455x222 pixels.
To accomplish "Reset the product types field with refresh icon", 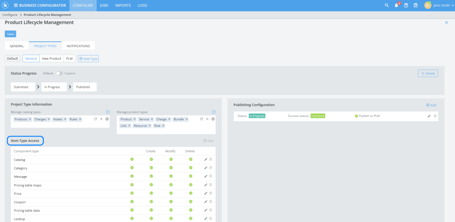I will [x=202, y=119].
